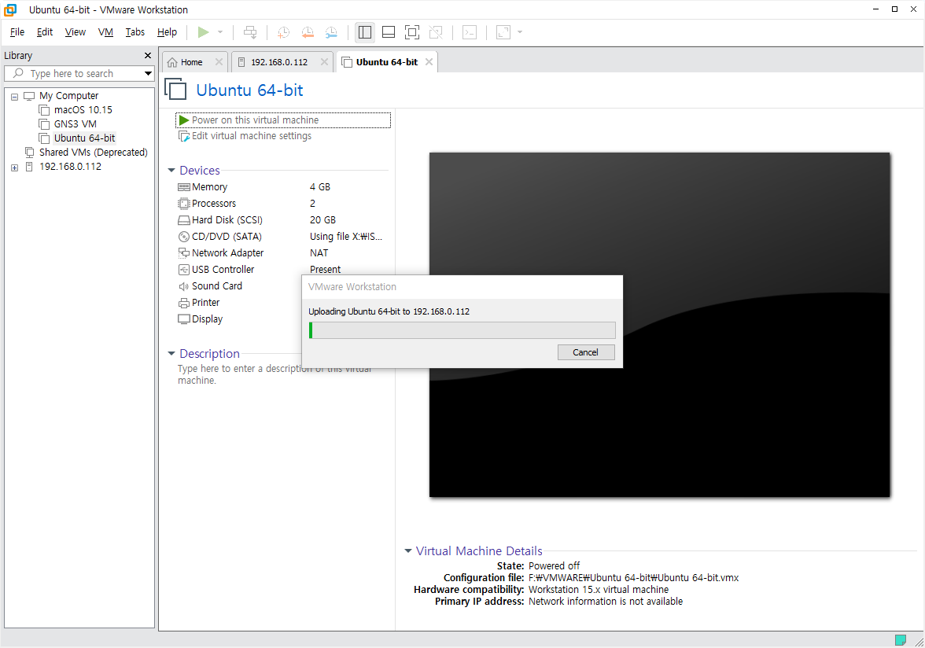The width and height of the screenshot is (925, 648).
Task: Click Send Ctrl+Alt+Del toolbar icon
Action: (250, 32)
